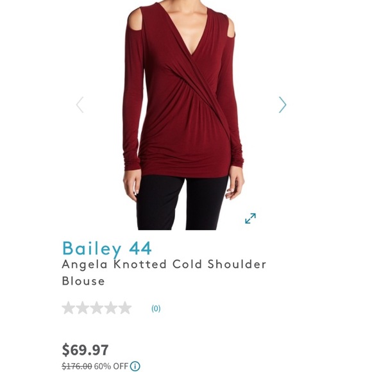Select the second rating star
372x372 pixels.
coord(83,308)
